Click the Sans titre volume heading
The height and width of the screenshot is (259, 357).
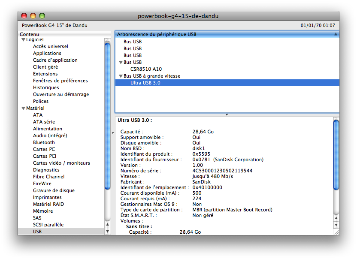pyautogui.click(x=139, y=226)
